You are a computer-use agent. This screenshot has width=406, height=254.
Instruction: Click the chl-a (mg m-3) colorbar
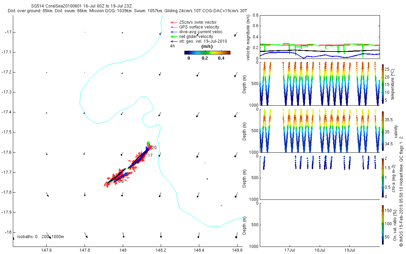pyautogui.click(x=383, y=177)
